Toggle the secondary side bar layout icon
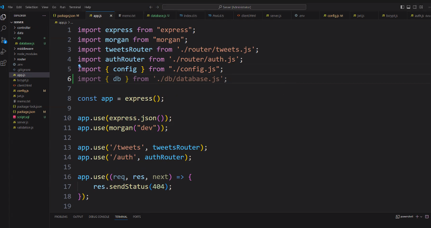Image resolution: width=431 pixels, height=228 pixels. (415, 7)
